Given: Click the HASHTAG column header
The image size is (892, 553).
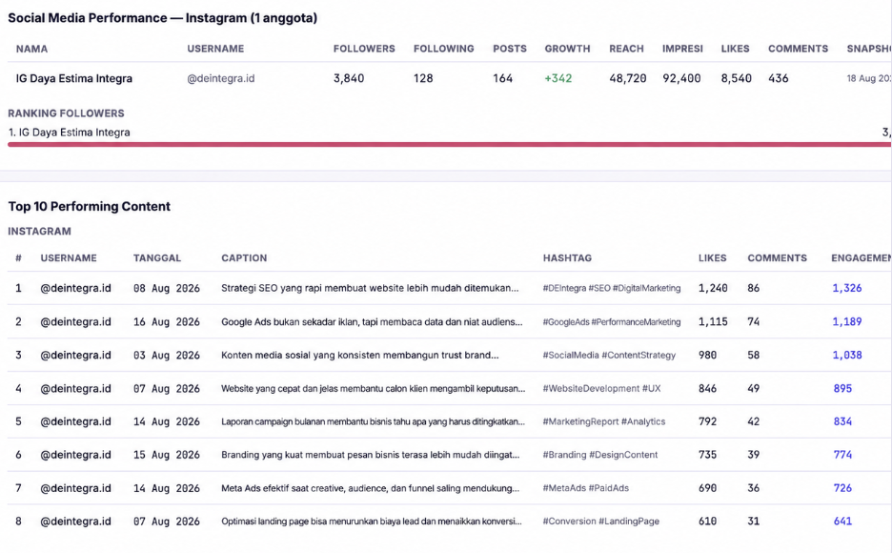Looking at the screenshot, I should (x=567, y=258).
